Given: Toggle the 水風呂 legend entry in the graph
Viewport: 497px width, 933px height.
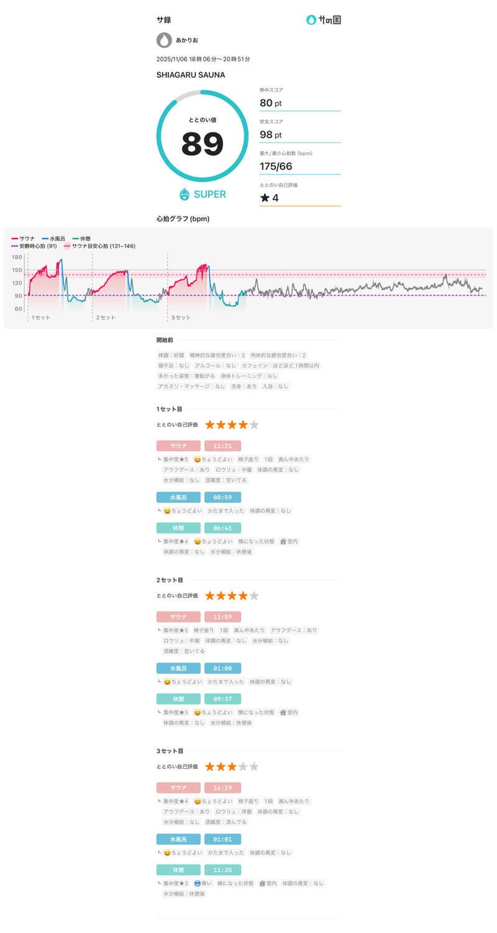Looking at the screenshot, I should (x=53, y=239).
